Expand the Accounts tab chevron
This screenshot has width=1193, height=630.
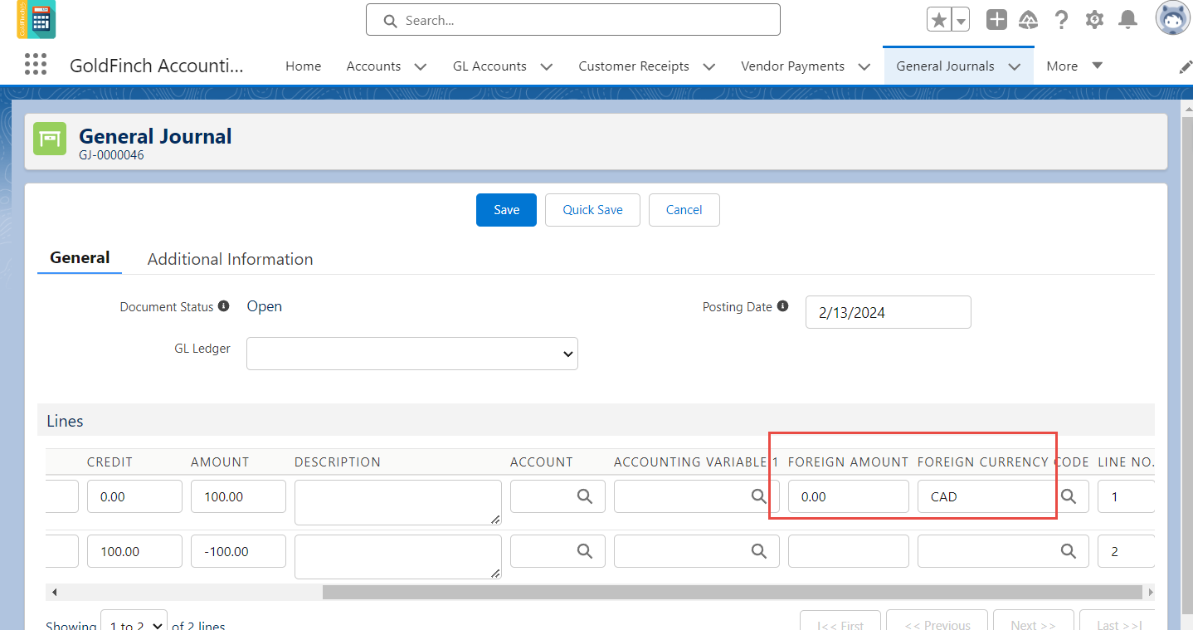(420, 66)
